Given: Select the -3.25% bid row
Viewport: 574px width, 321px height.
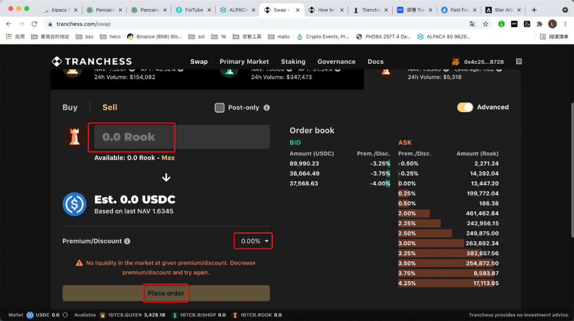Looking at the screenshot, I should click(340, 164).
